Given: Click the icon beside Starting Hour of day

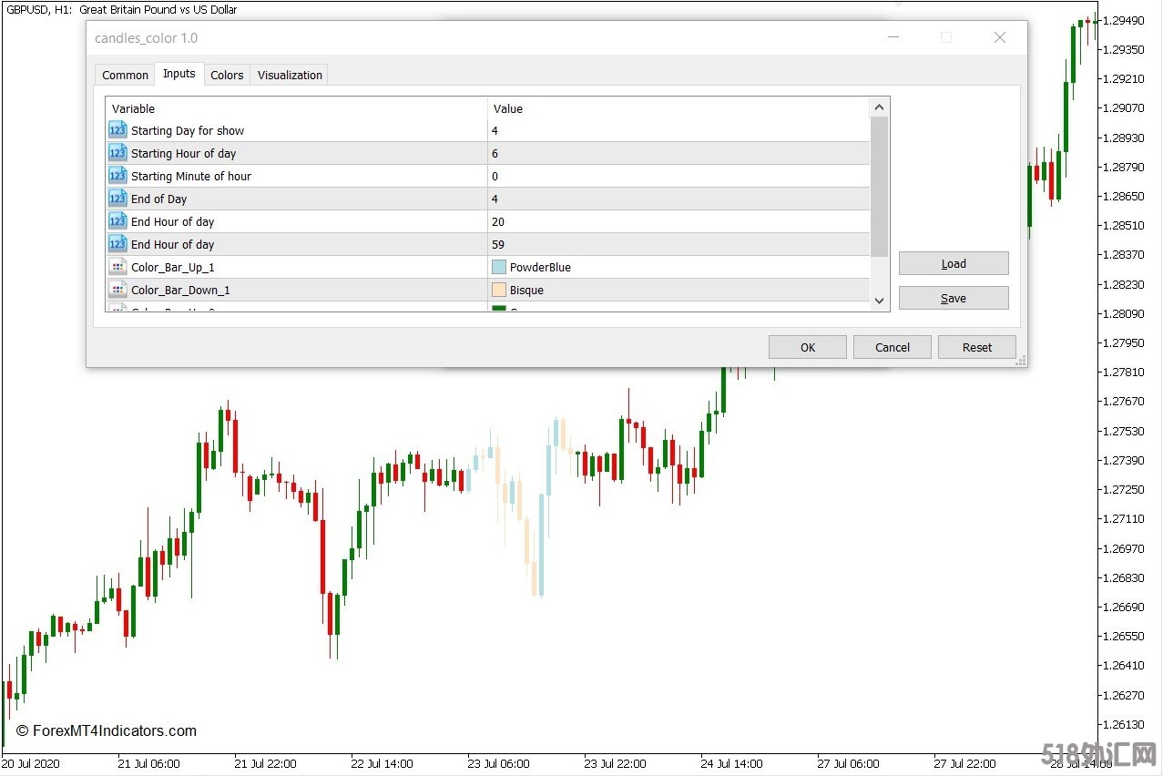Looking at the screenshot, I should (117, 153).
